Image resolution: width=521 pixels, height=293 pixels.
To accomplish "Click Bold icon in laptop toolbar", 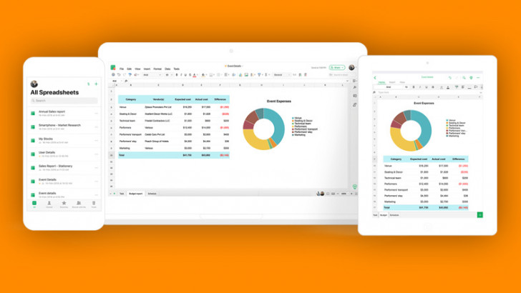I will tap(177, 75).
